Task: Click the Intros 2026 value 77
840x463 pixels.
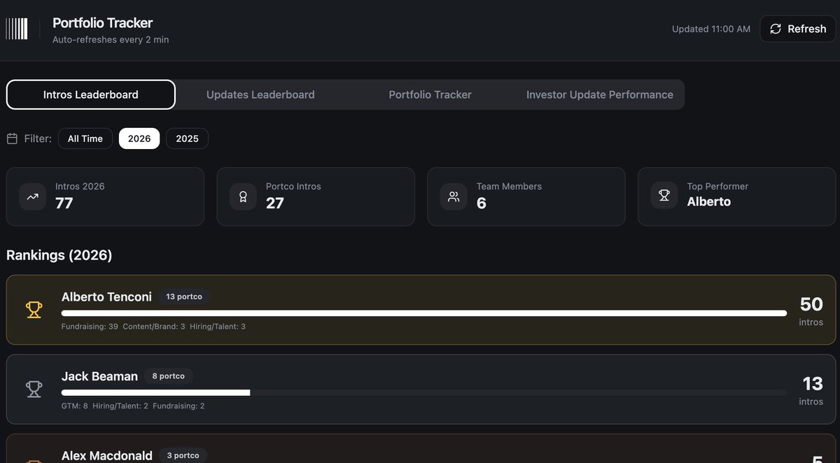Action: pyautogui.click(x=64, y=203)
